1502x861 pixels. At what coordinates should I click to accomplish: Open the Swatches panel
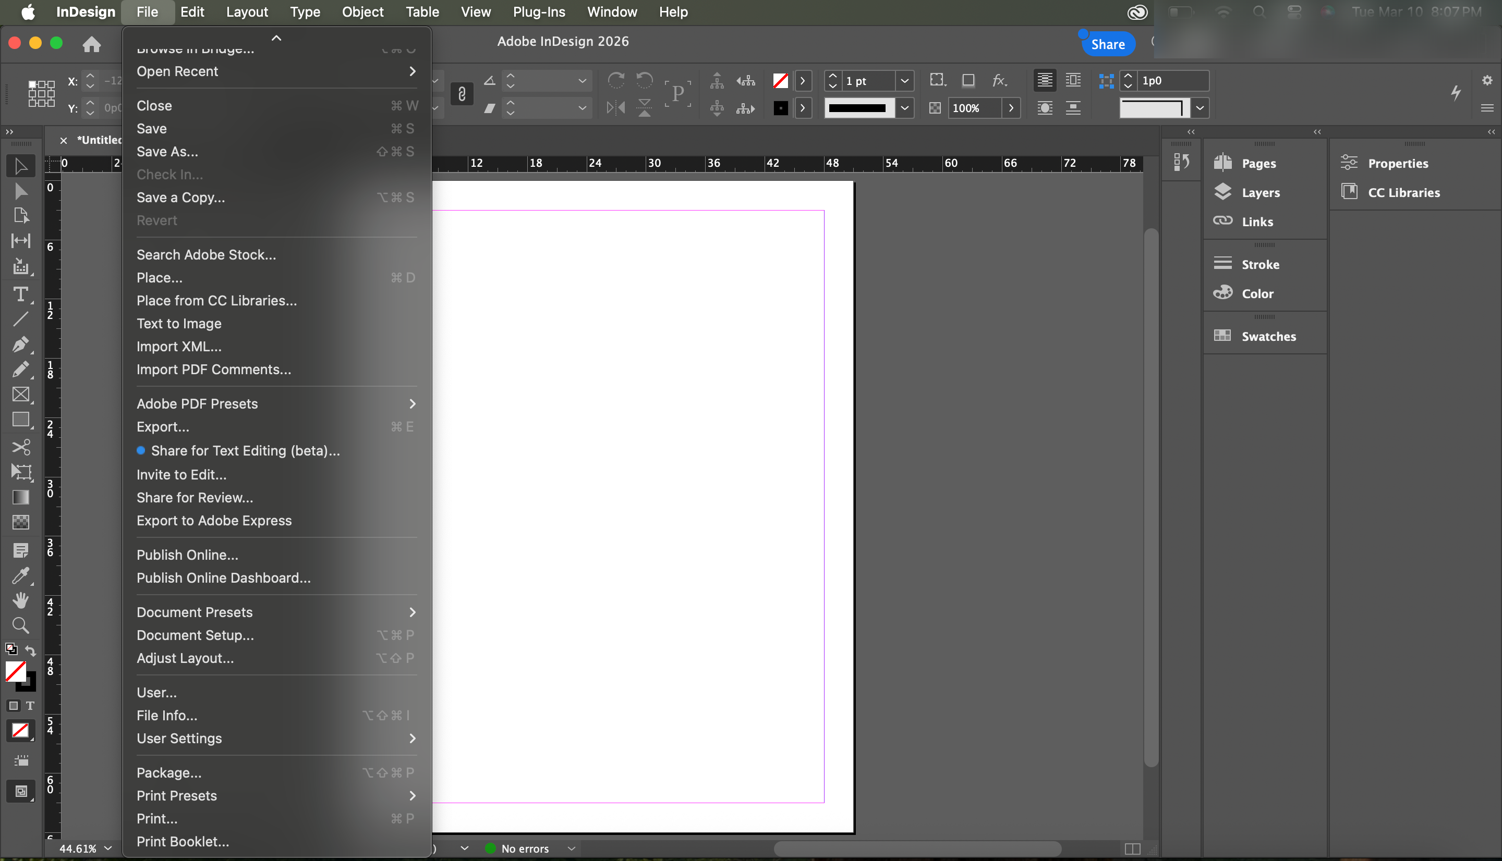(1268, 337)
